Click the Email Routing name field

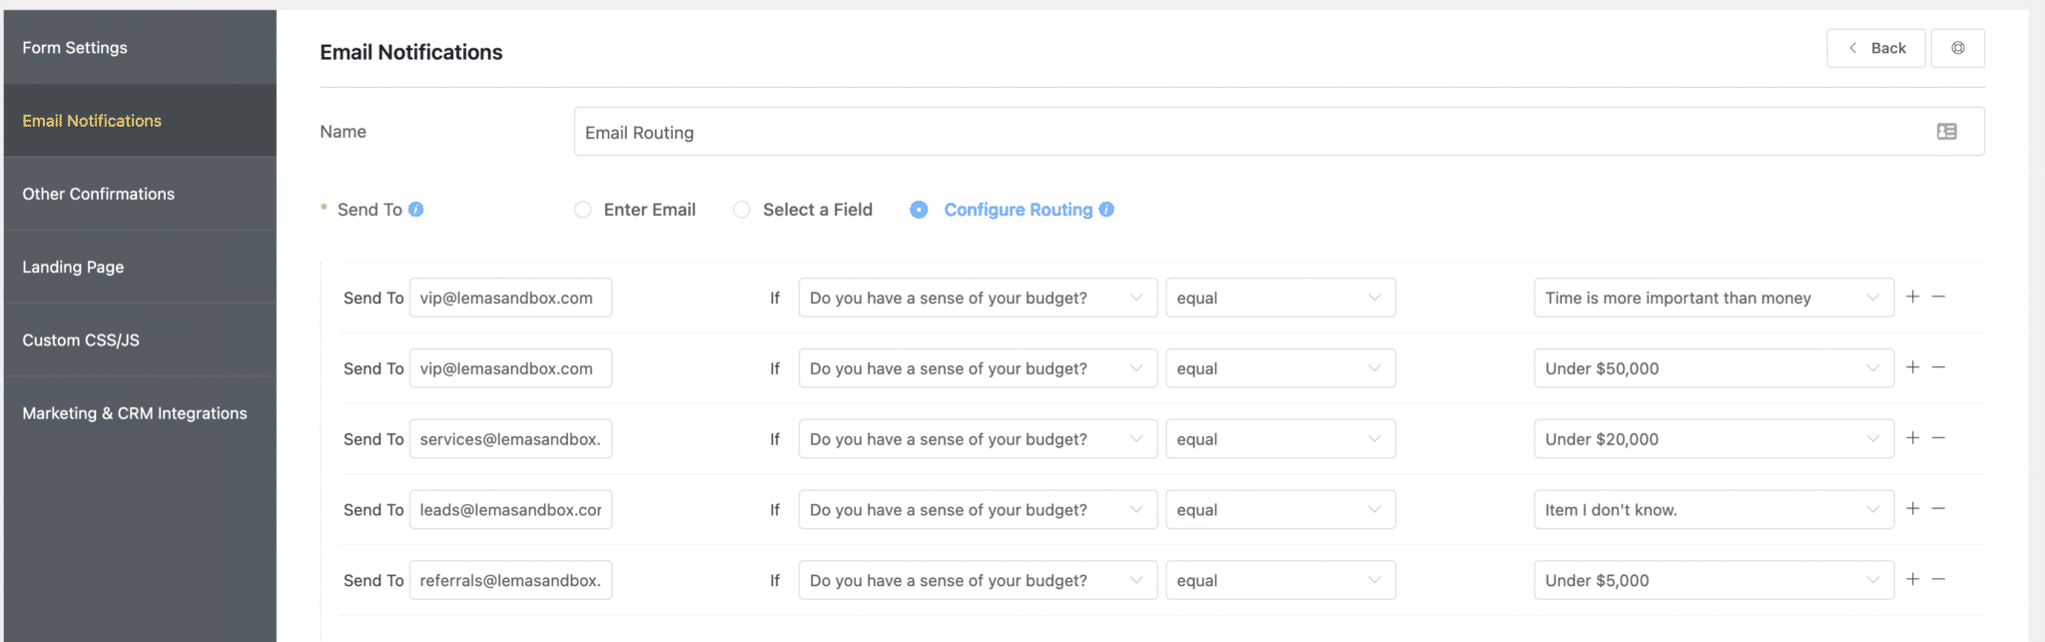tap(1279, 132)
